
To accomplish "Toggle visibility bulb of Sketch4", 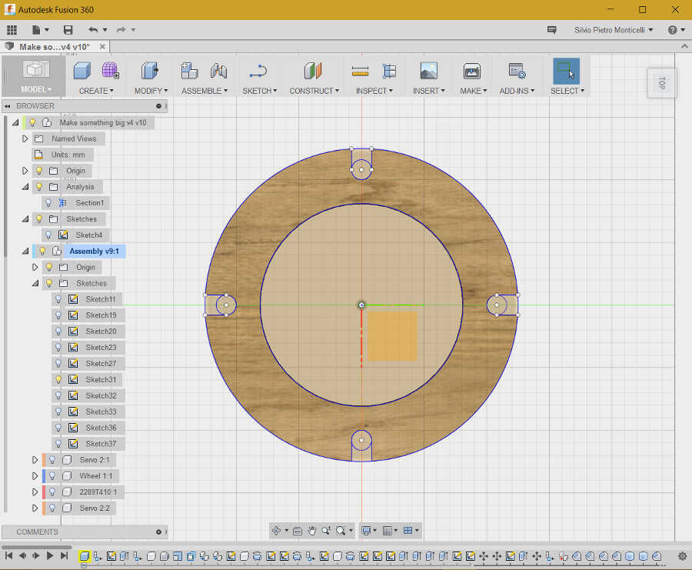I will [x=48, y=235].
